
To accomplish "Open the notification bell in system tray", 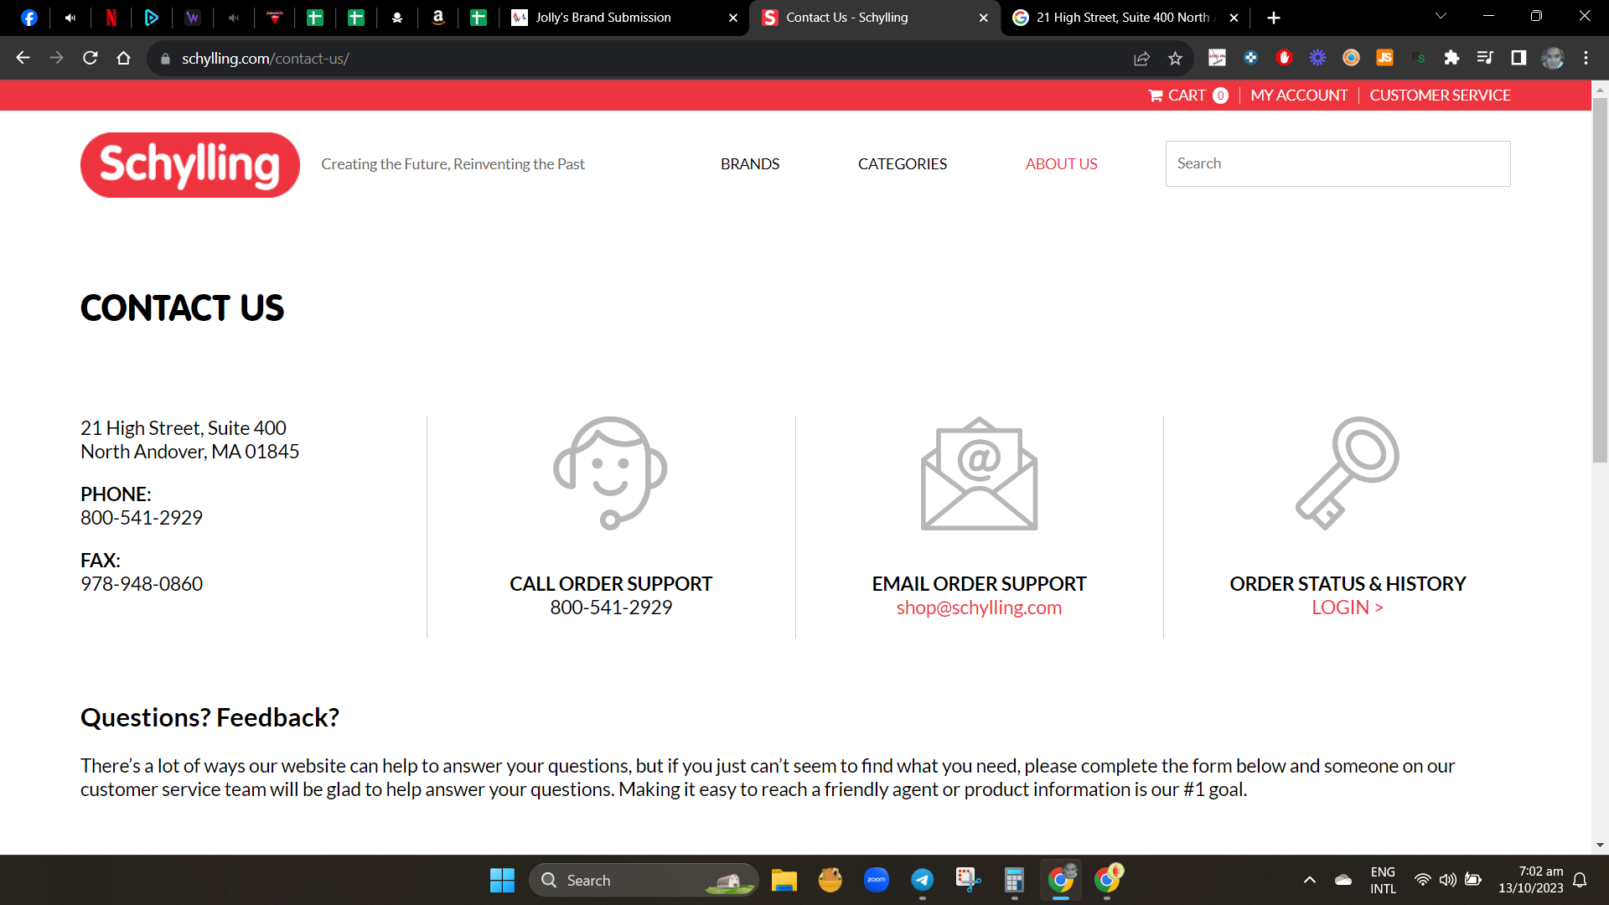I will pyautogui.click(x=1580, y=880).
